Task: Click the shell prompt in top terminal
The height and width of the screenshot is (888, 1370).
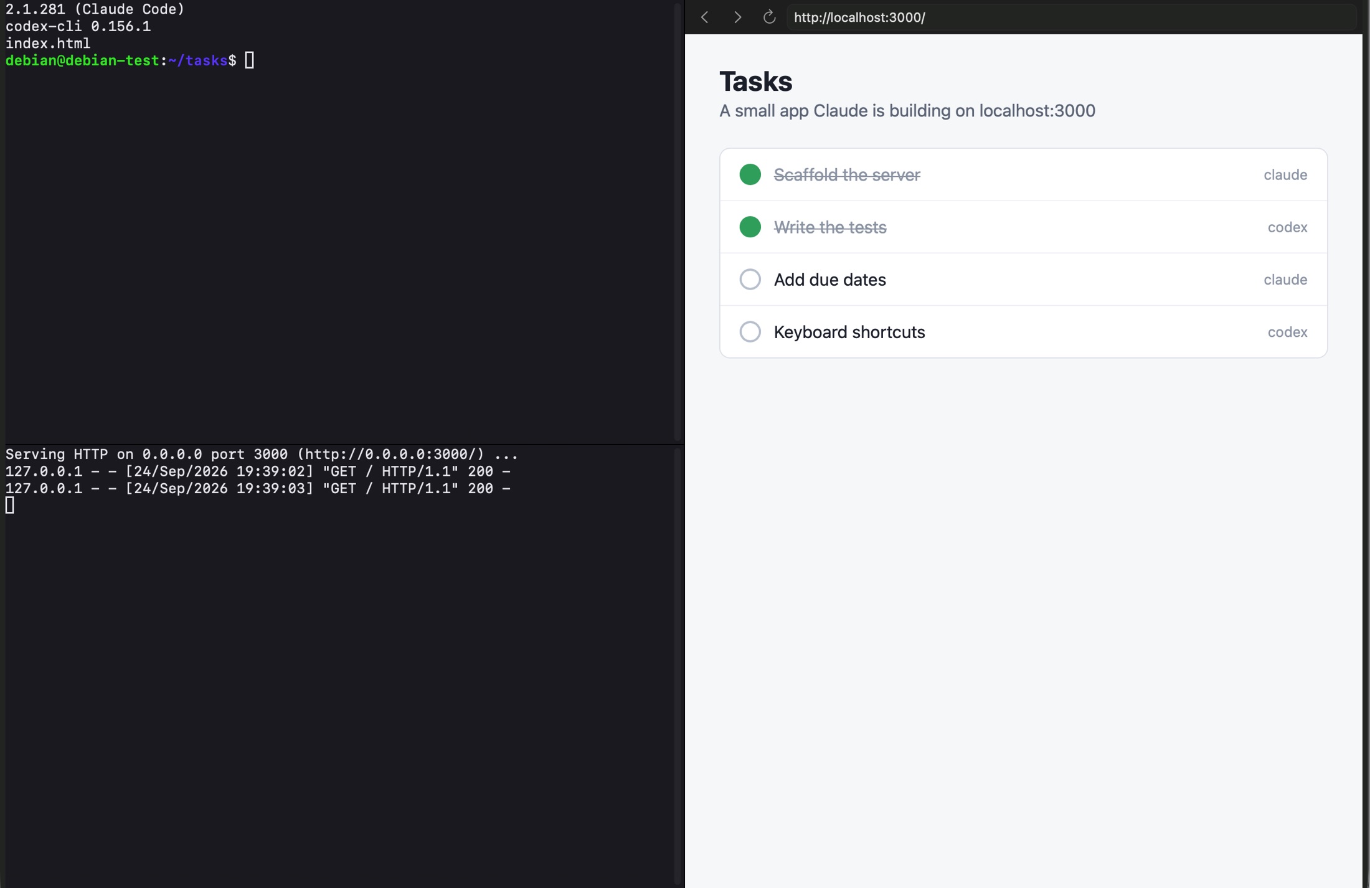Action: click(x=121, y=60)
